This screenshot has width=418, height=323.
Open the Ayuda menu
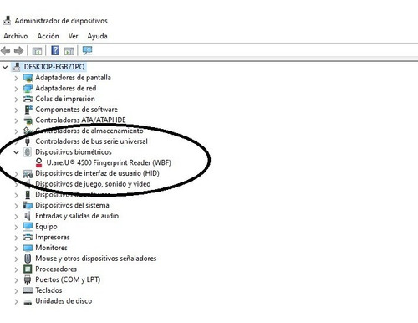(x=97, y=36)
